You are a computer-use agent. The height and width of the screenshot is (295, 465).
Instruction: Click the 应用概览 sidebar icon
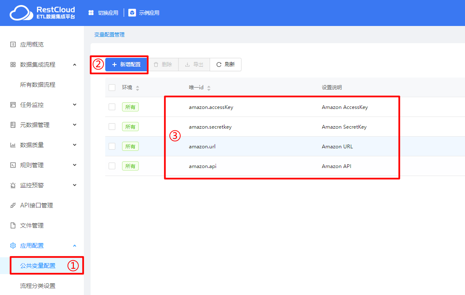(x=13, y=44)
